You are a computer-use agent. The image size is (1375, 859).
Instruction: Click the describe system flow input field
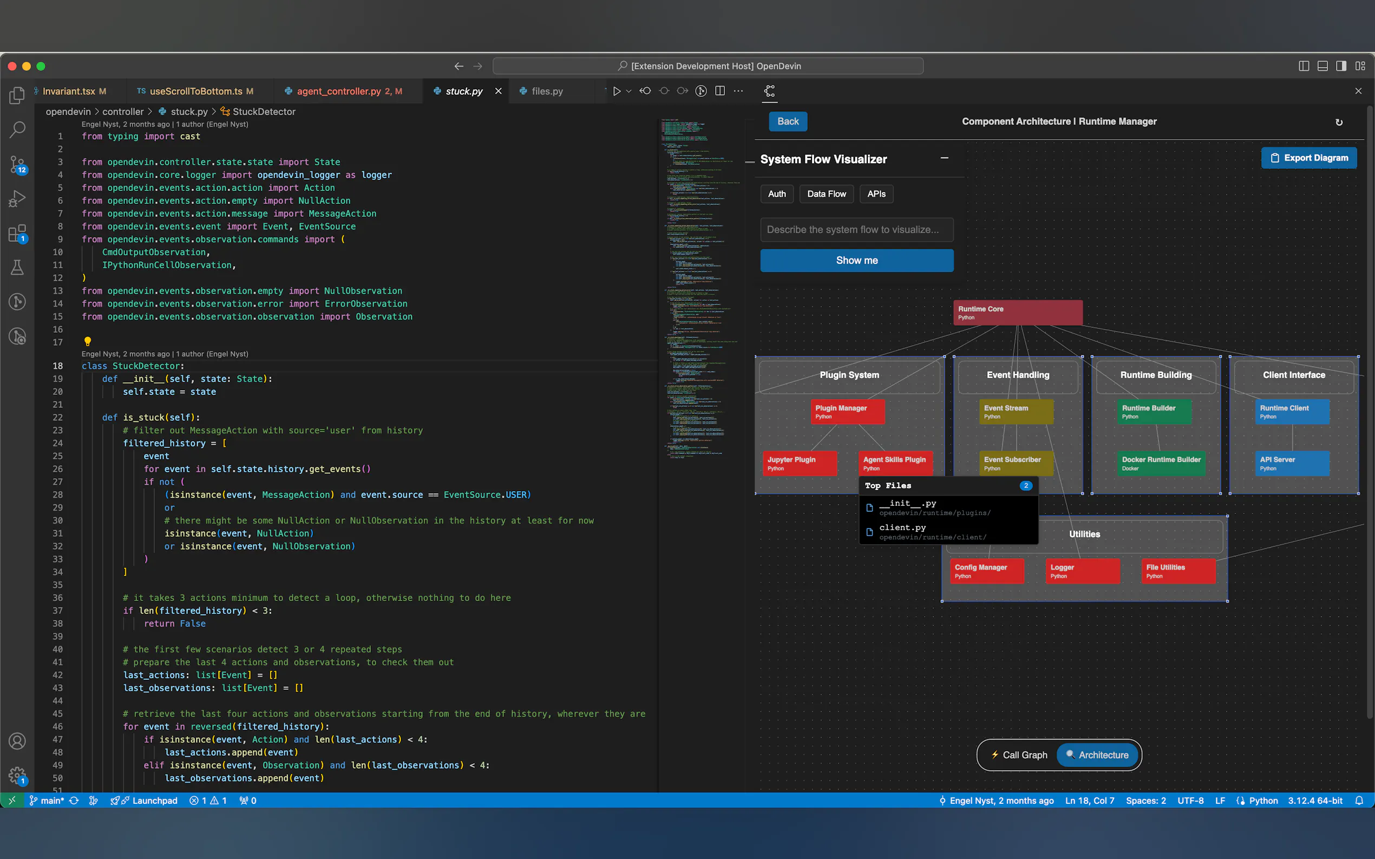pos(856,229)
